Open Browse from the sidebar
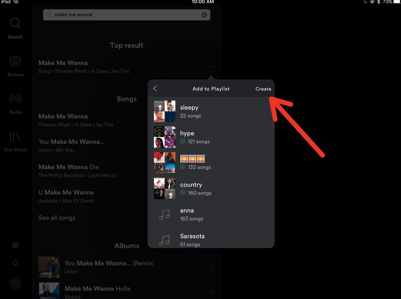 [x=15, y=62]
